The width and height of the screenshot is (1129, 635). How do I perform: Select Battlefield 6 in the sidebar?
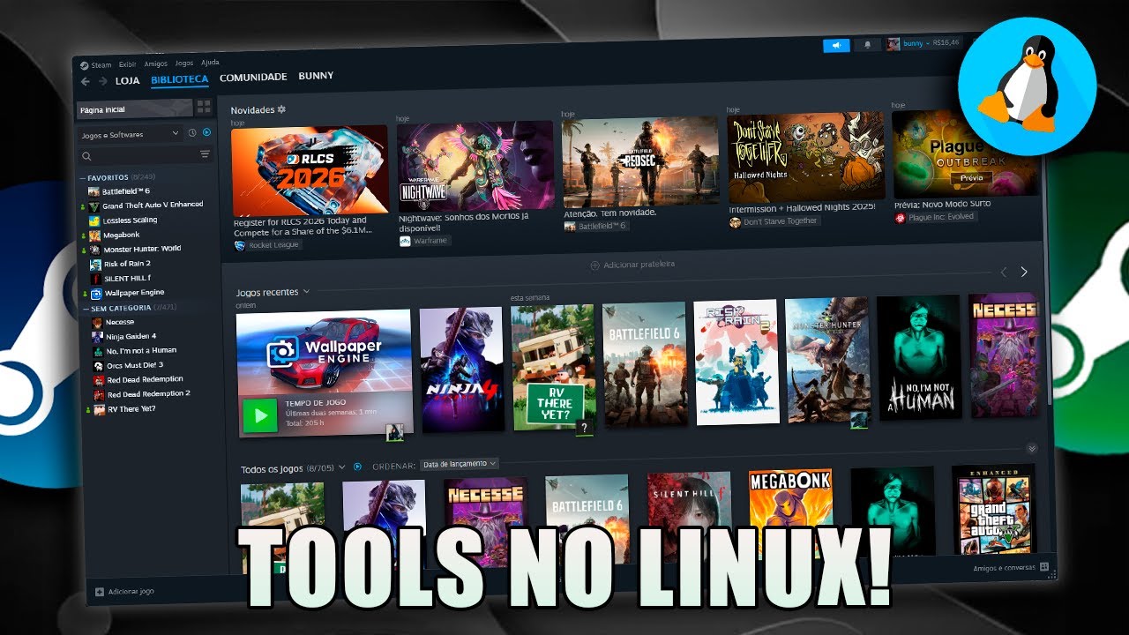click(x=119, y=191)
